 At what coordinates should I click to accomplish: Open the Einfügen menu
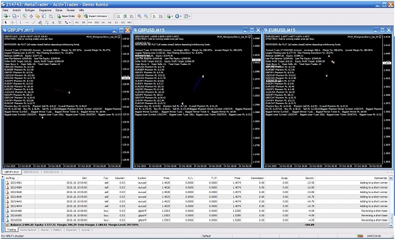[x=30, y=10]
